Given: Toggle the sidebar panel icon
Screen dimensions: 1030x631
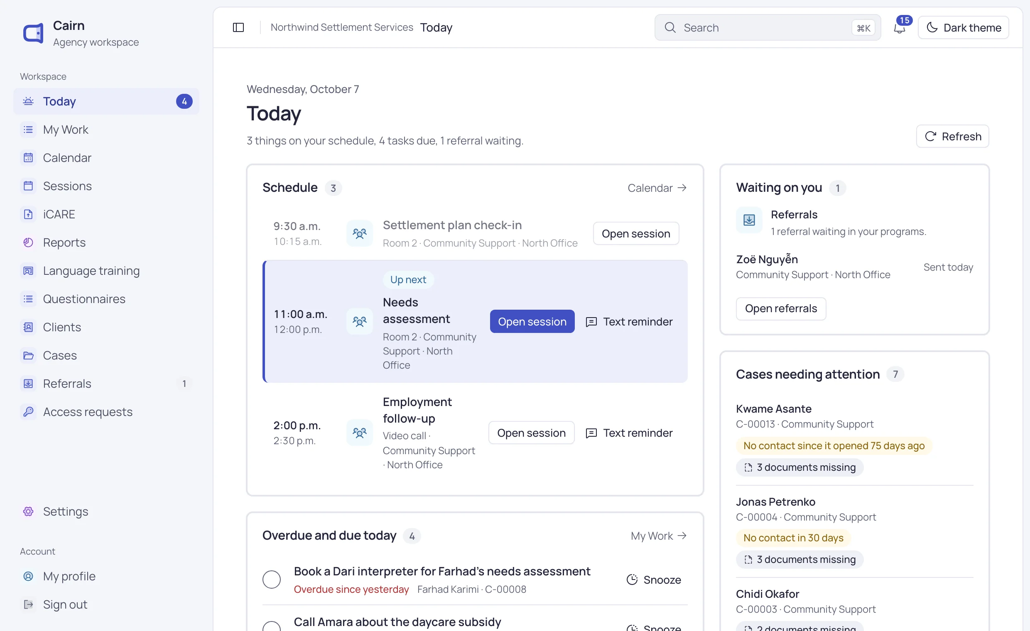Looking at the screenshot, I should click(238, 27).
